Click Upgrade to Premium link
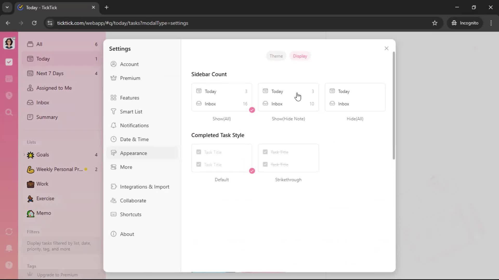 [57, 275]
